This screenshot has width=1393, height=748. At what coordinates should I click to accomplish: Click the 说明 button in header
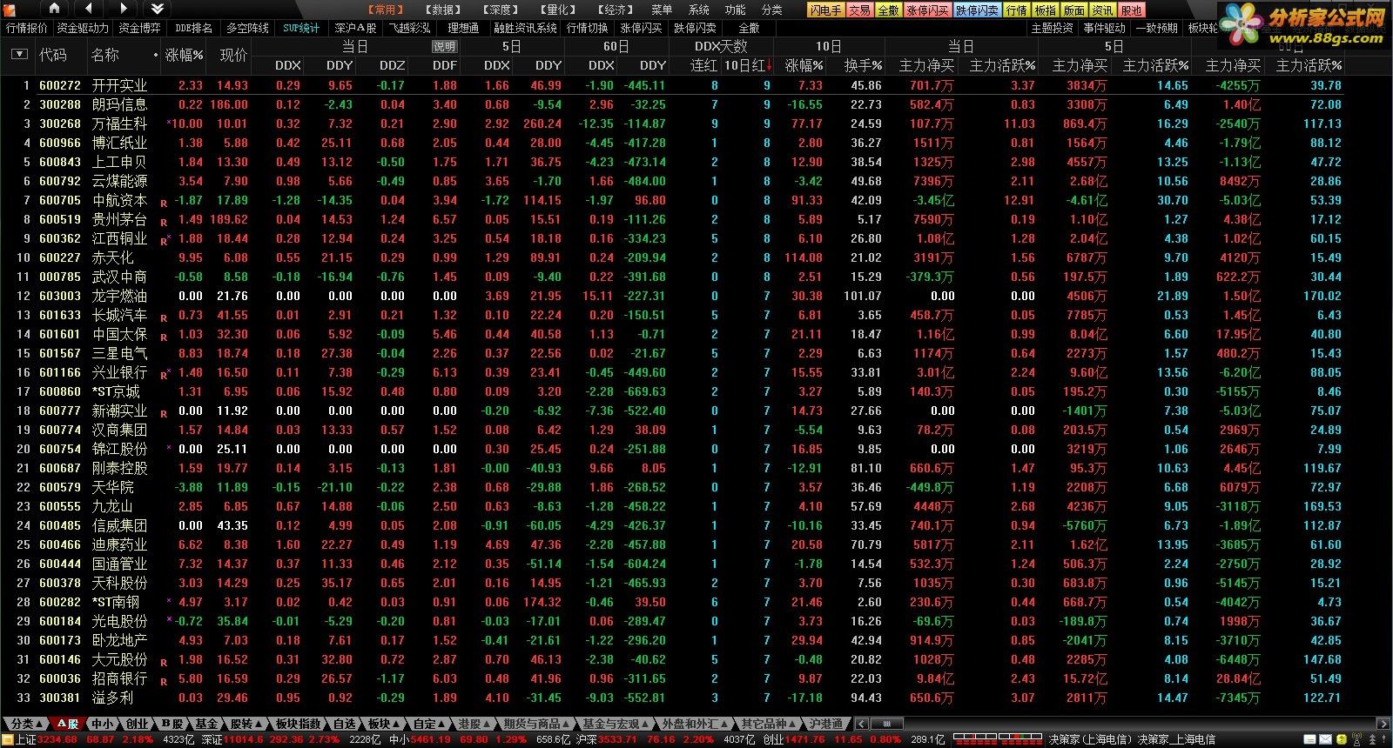point(444,47)
